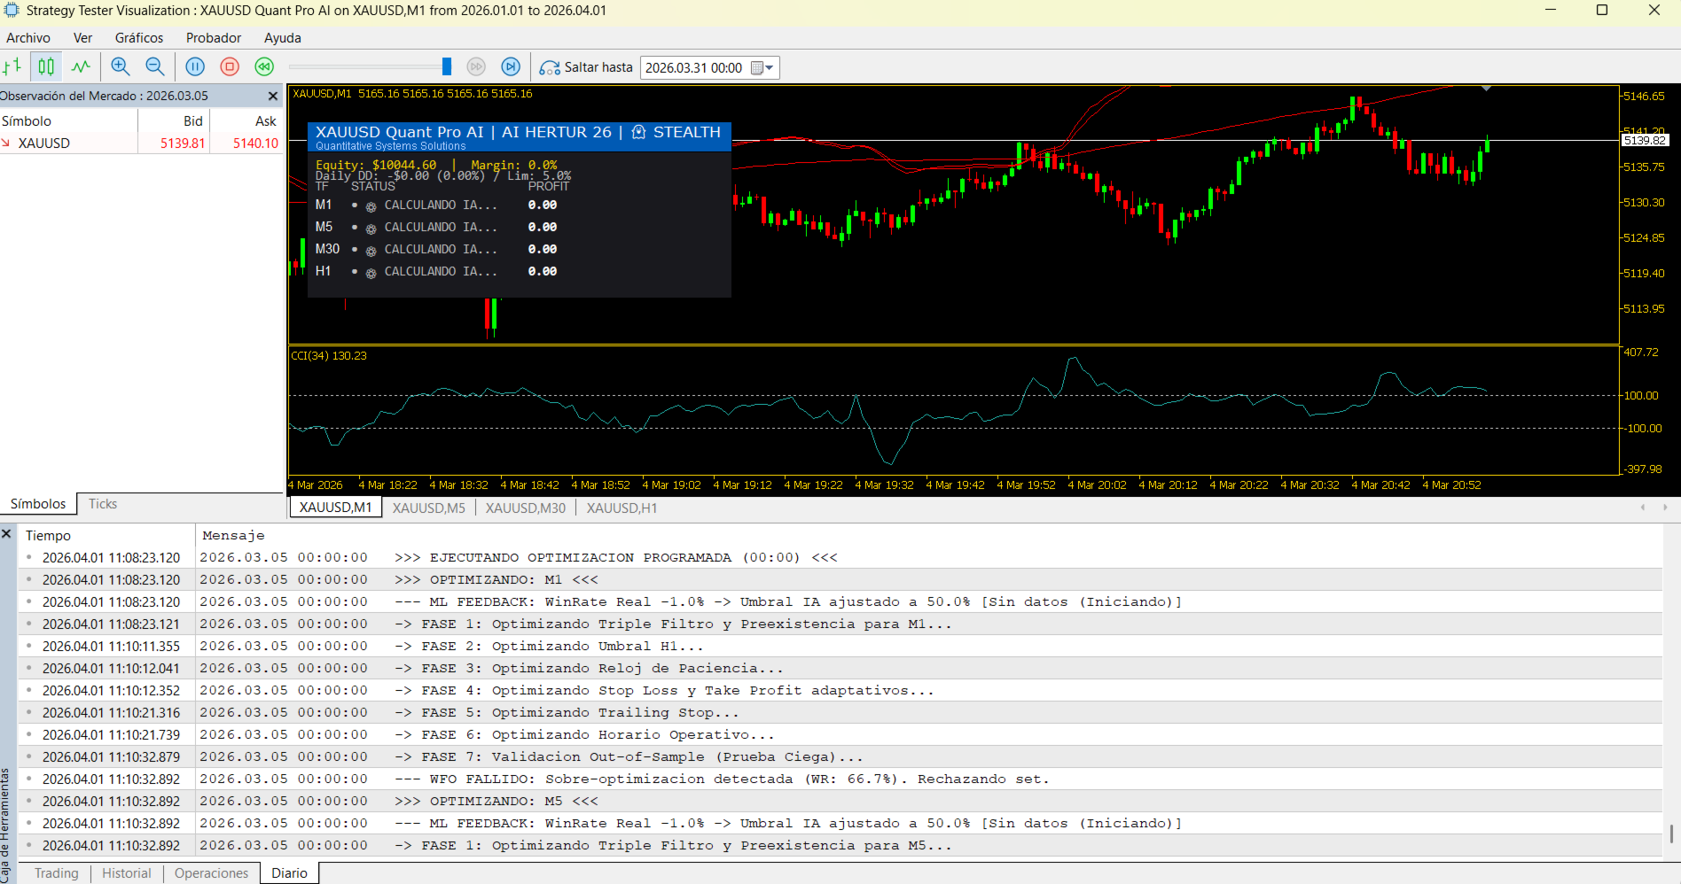
Task: Switch to line chart mode
Action: click(x=81, y=66)
